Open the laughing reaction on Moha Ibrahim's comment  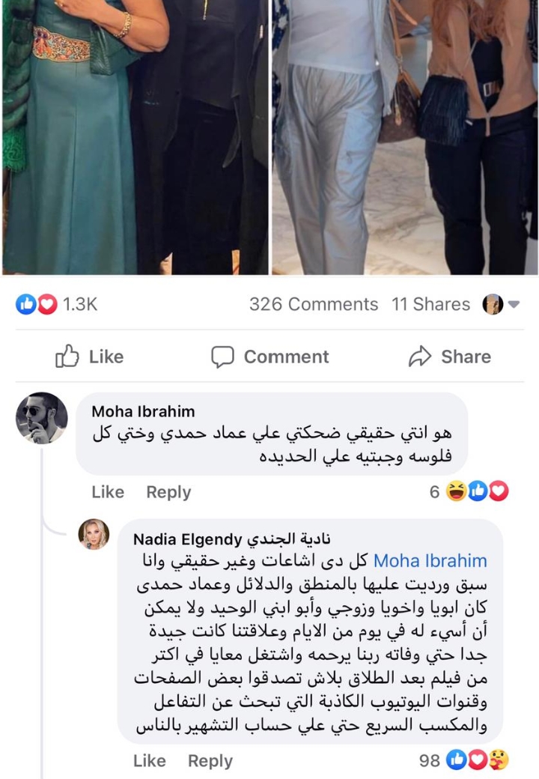pos(454,491)
